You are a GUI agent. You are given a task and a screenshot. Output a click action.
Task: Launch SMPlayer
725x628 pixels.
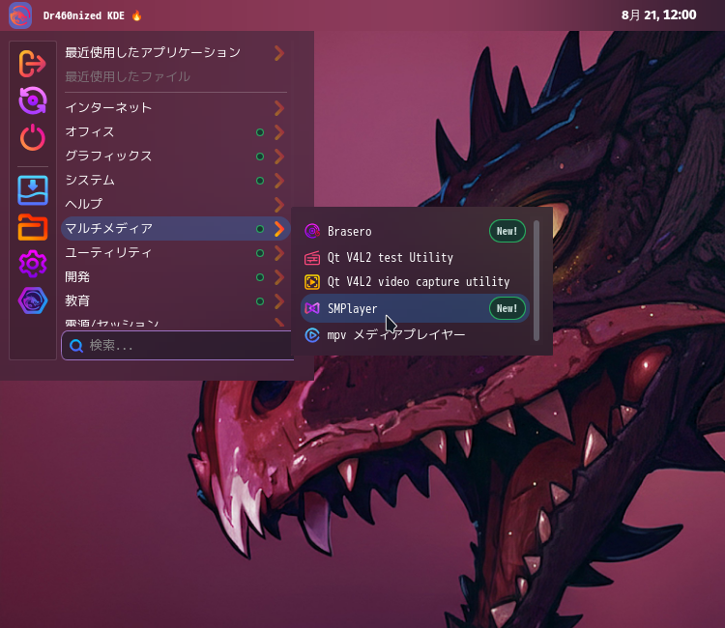(415, 308)
